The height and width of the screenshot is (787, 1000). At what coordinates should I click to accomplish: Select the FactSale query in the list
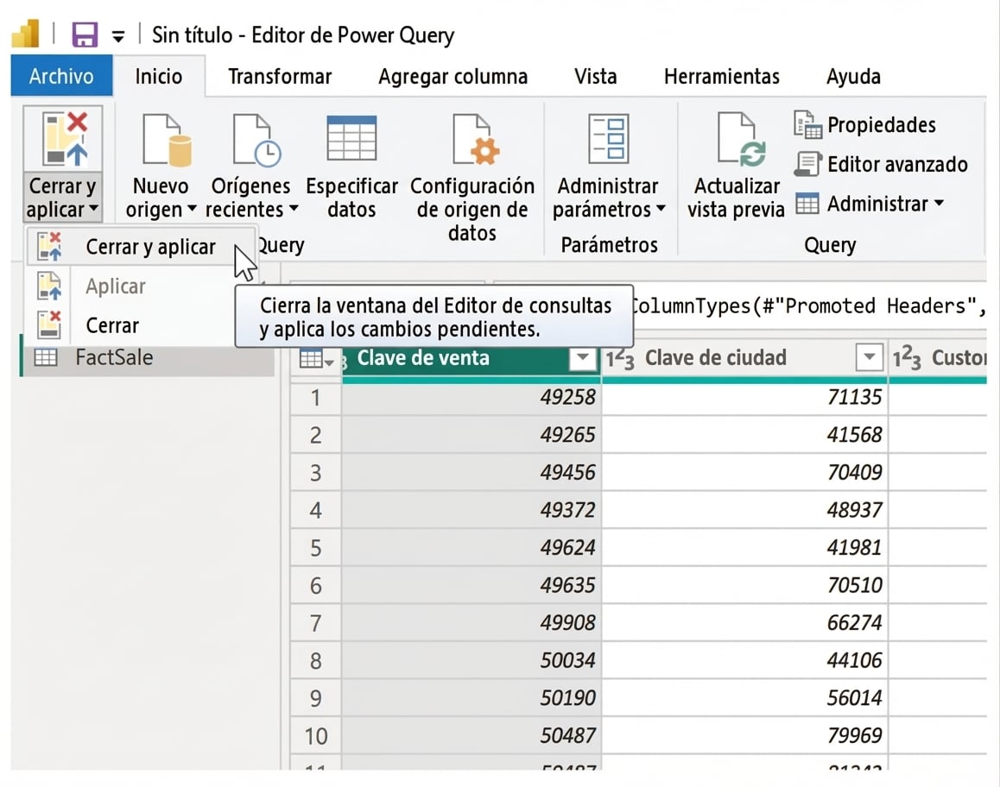click(x=113, y=357)
